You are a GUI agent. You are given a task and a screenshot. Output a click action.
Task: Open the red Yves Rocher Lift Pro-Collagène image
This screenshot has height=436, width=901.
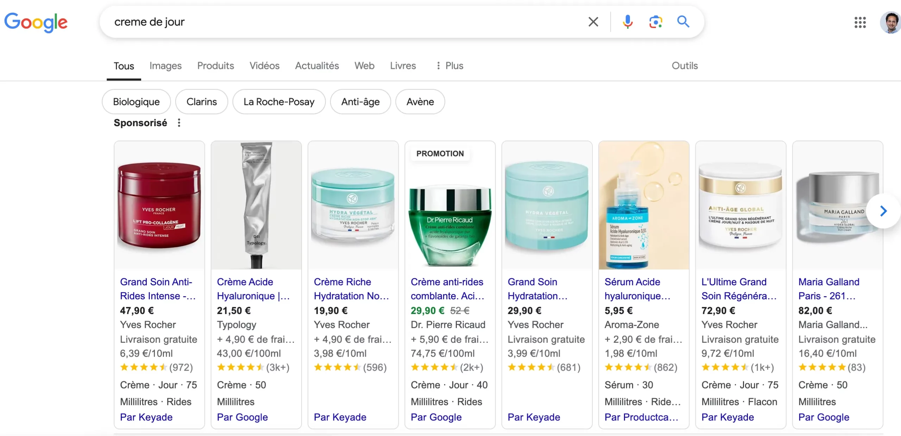tap(159, 206)
